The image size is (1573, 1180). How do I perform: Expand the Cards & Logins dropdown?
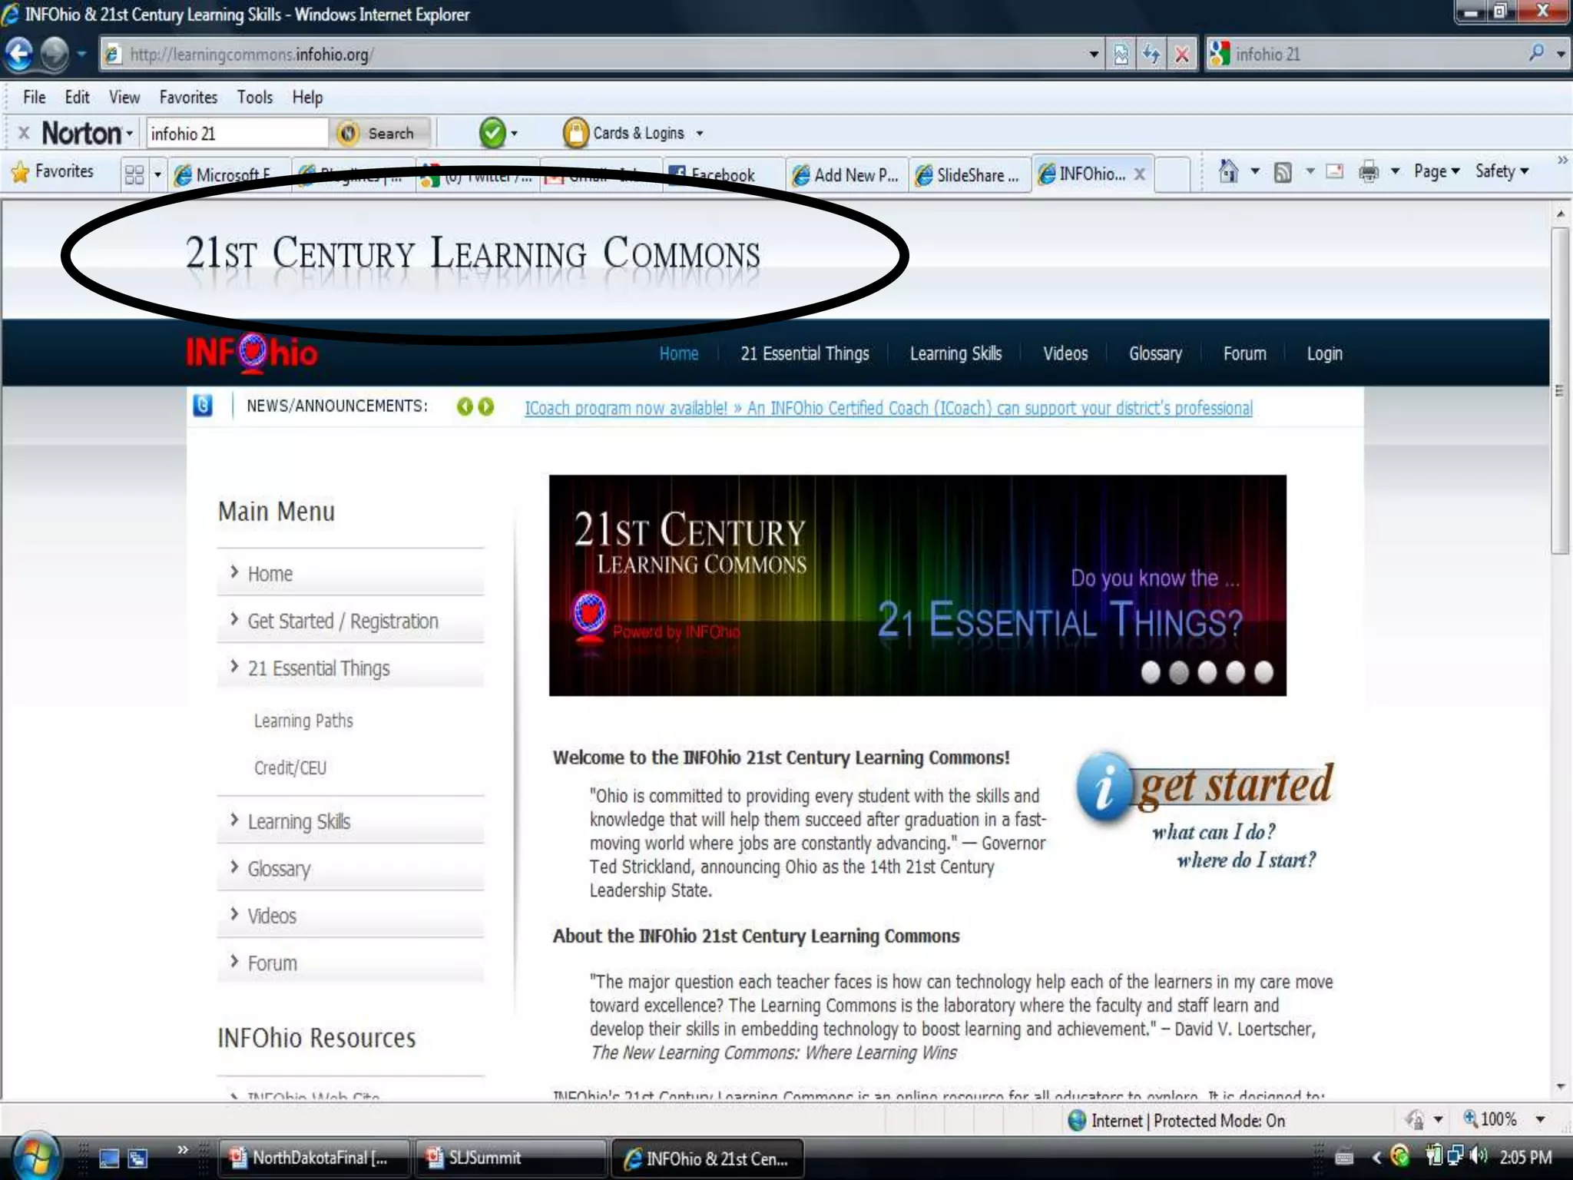pyautogui.click(x=700, y=134)
